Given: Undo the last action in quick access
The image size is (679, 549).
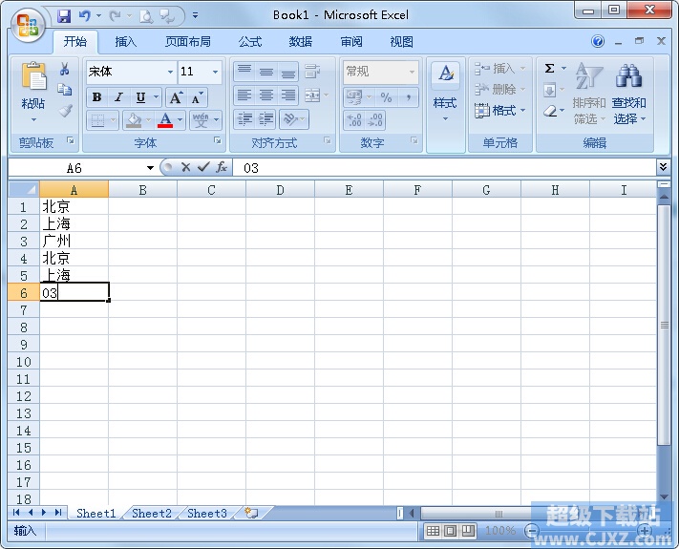Looking at the screenshot, I should (x=84, y=16).
